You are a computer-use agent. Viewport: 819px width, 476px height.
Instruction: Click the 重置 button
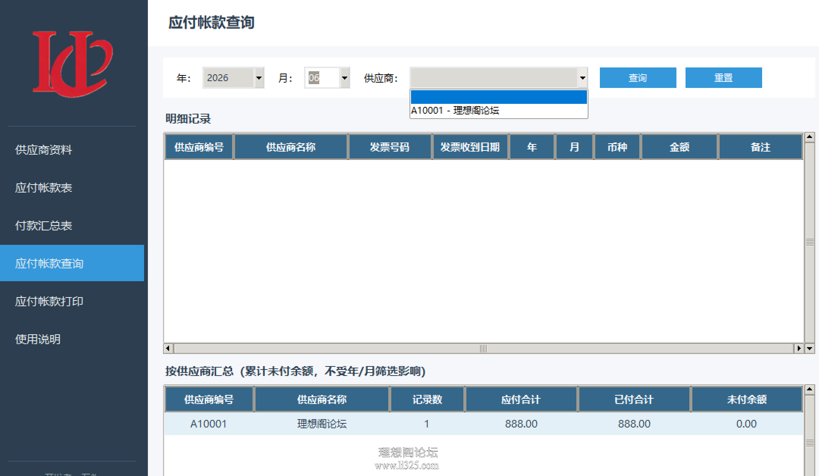[x=723, y=78]
